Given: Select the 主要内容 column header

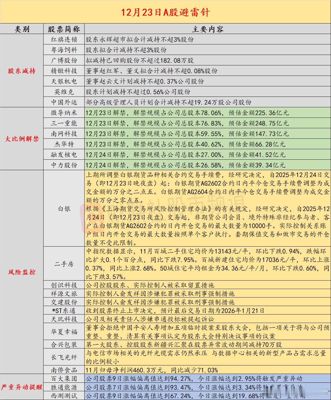Looking at the screenshot, I should tap(207, 28).
